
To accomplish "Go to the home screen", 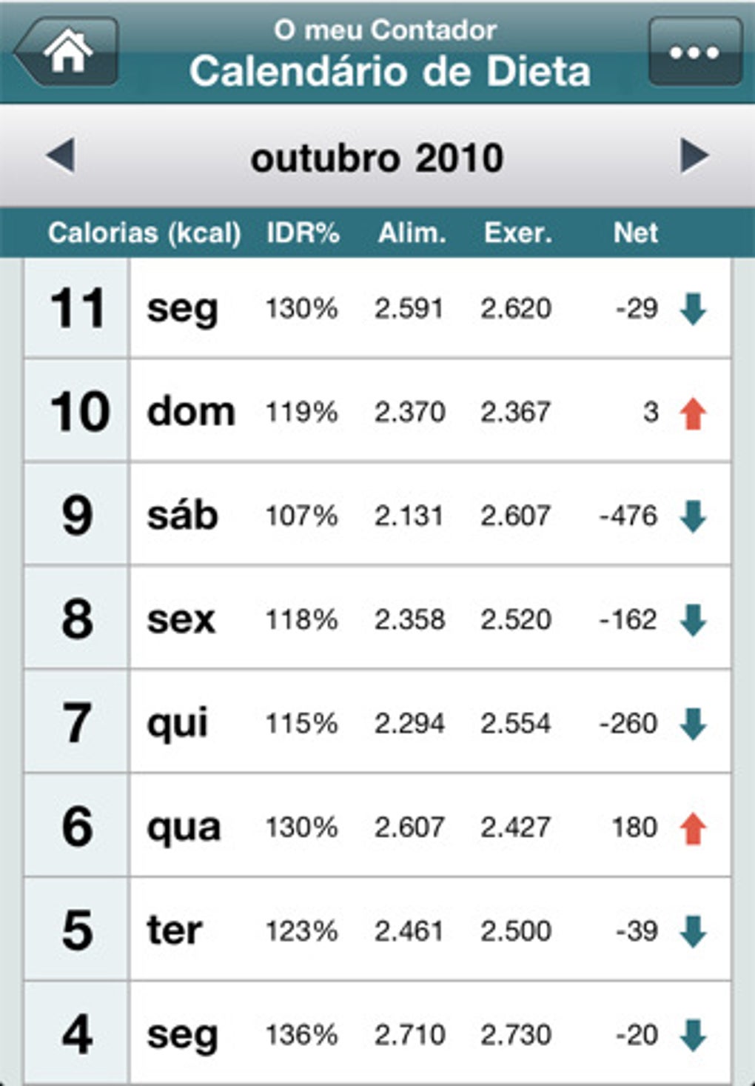I will point(67,52).
